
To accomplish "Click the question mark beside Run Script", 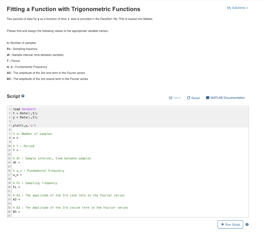I will [247, 224].
